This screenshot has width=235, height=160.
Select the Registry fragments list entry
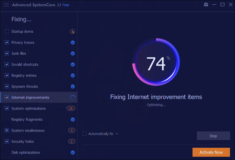pyautogui.click(x=39, y=119)
